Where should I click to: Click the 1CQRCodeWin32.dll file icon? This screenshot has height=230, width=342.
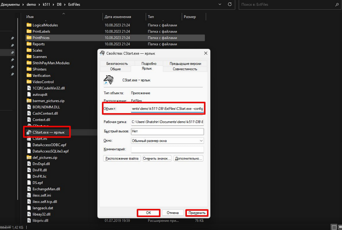tap(29, 88)
